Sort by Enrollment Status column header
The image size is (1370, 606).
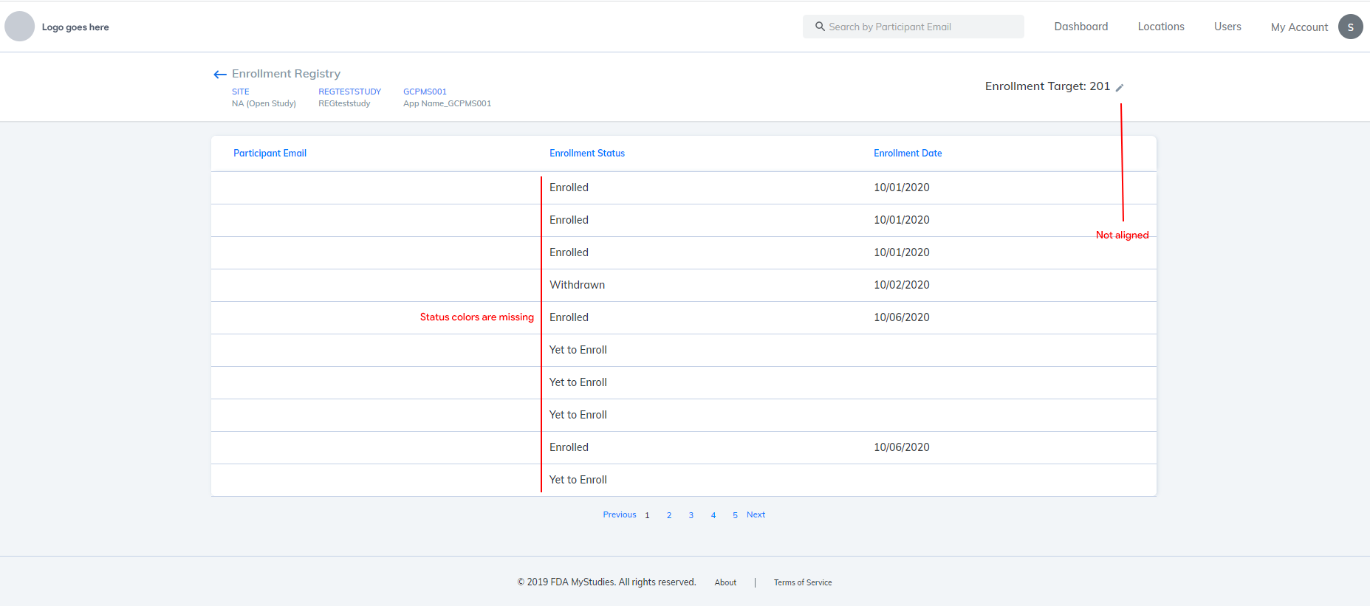pos(587,154)
